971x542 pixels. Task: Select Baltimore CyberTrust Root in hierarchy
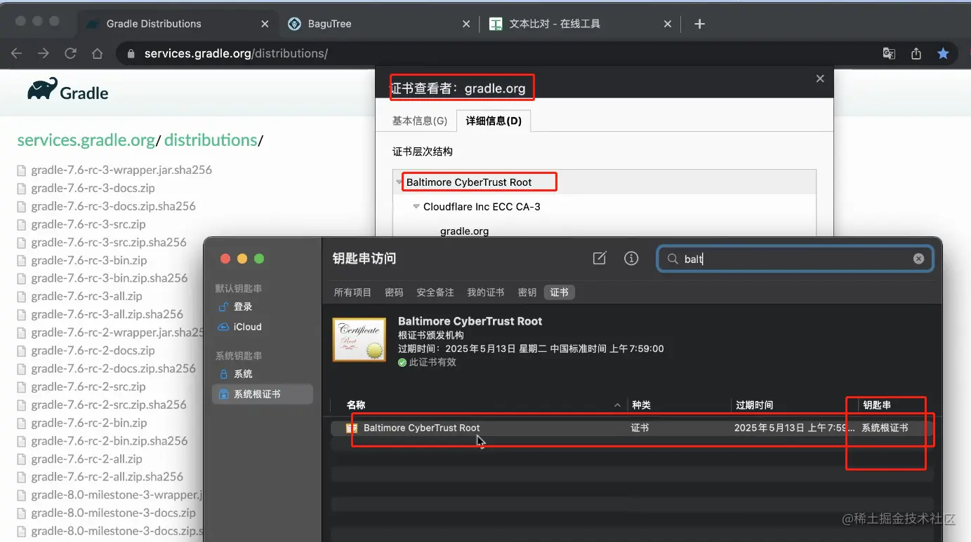pyautogui.click(x=469, y=182)
